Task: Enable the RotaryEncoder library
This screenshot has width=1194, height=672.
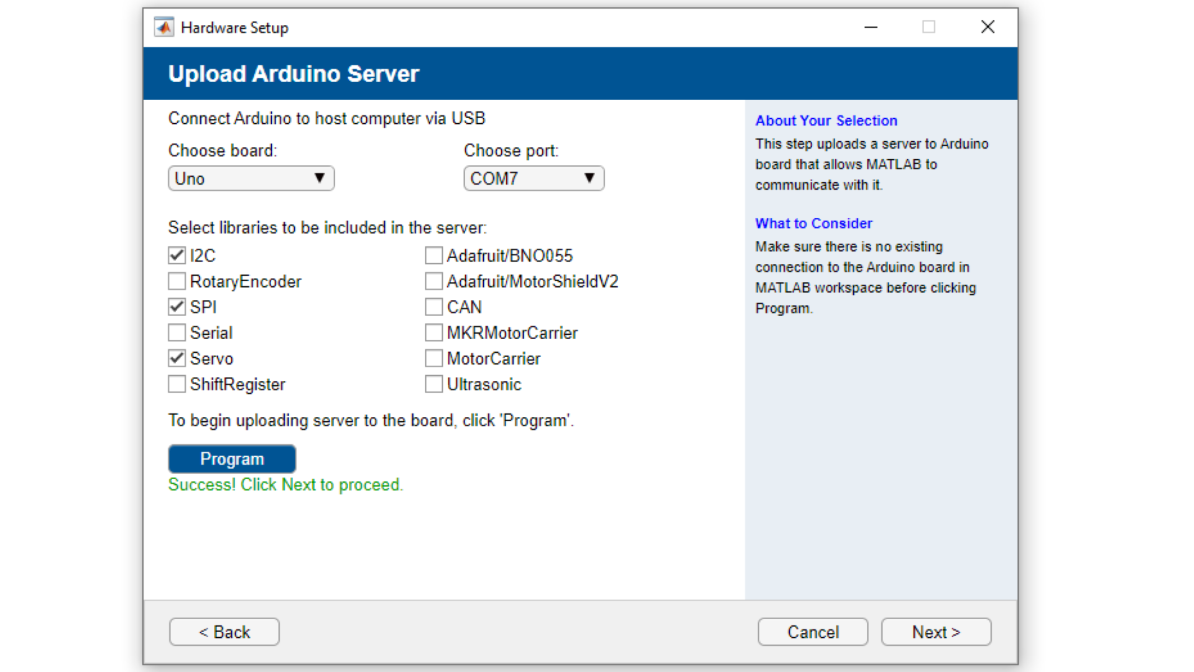Action: tap(177, 281)
